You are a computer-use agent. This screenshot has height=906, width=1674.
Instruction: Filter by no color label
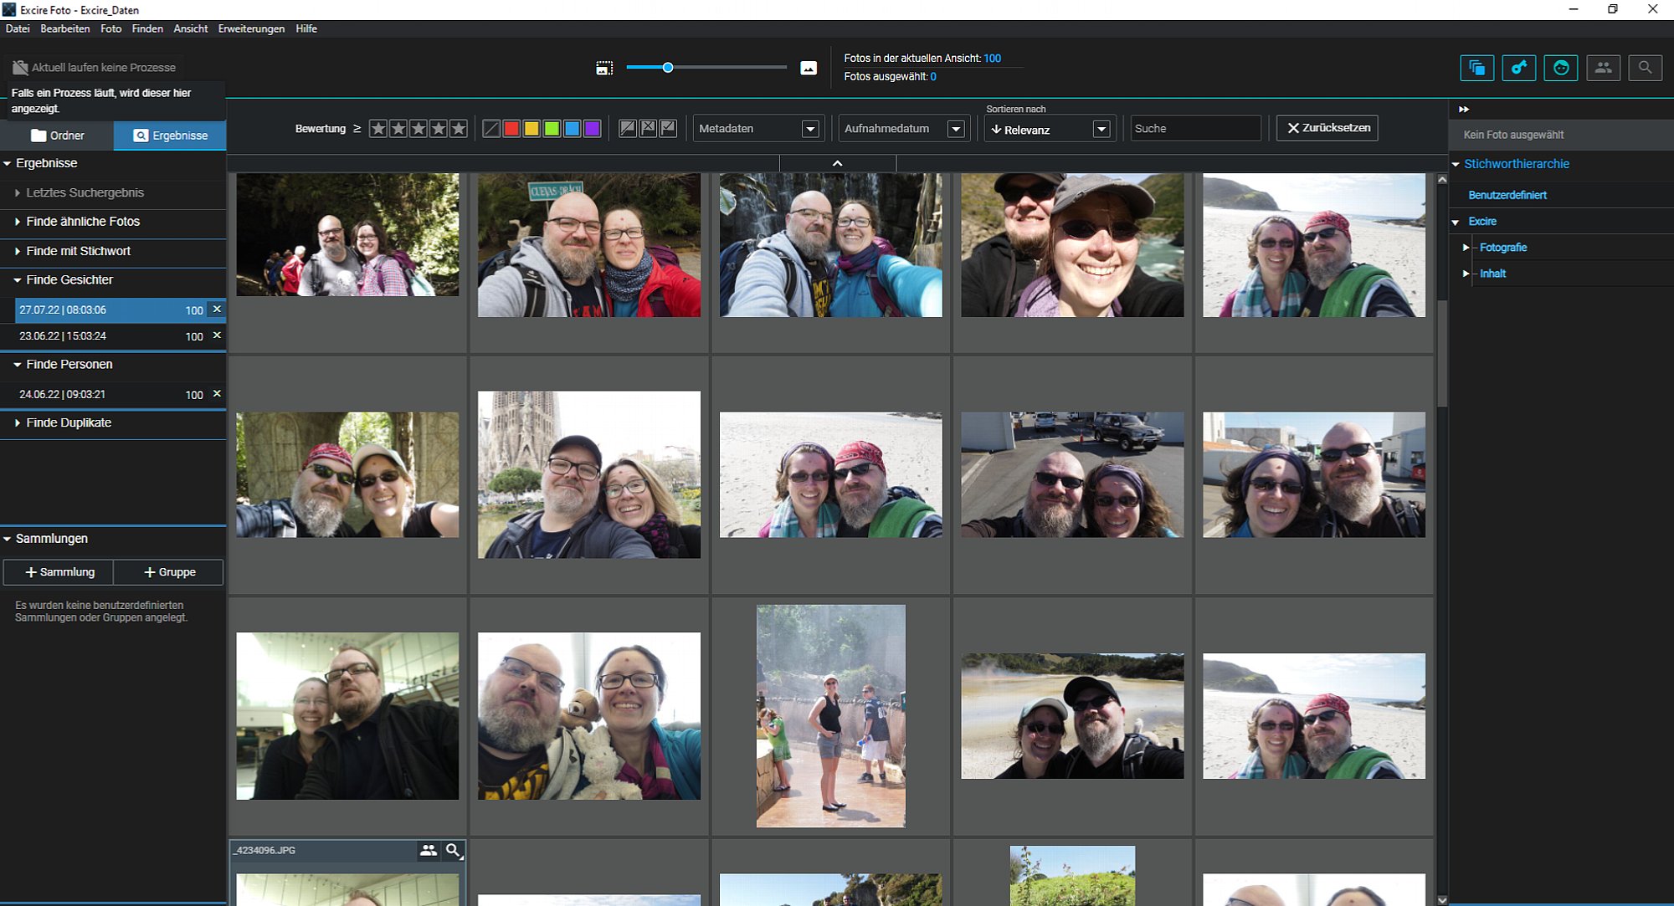pos(491,129)
